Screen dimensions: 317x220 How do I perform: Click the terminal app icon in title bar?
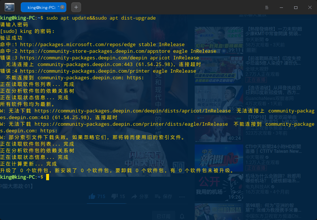click(10, 7)
